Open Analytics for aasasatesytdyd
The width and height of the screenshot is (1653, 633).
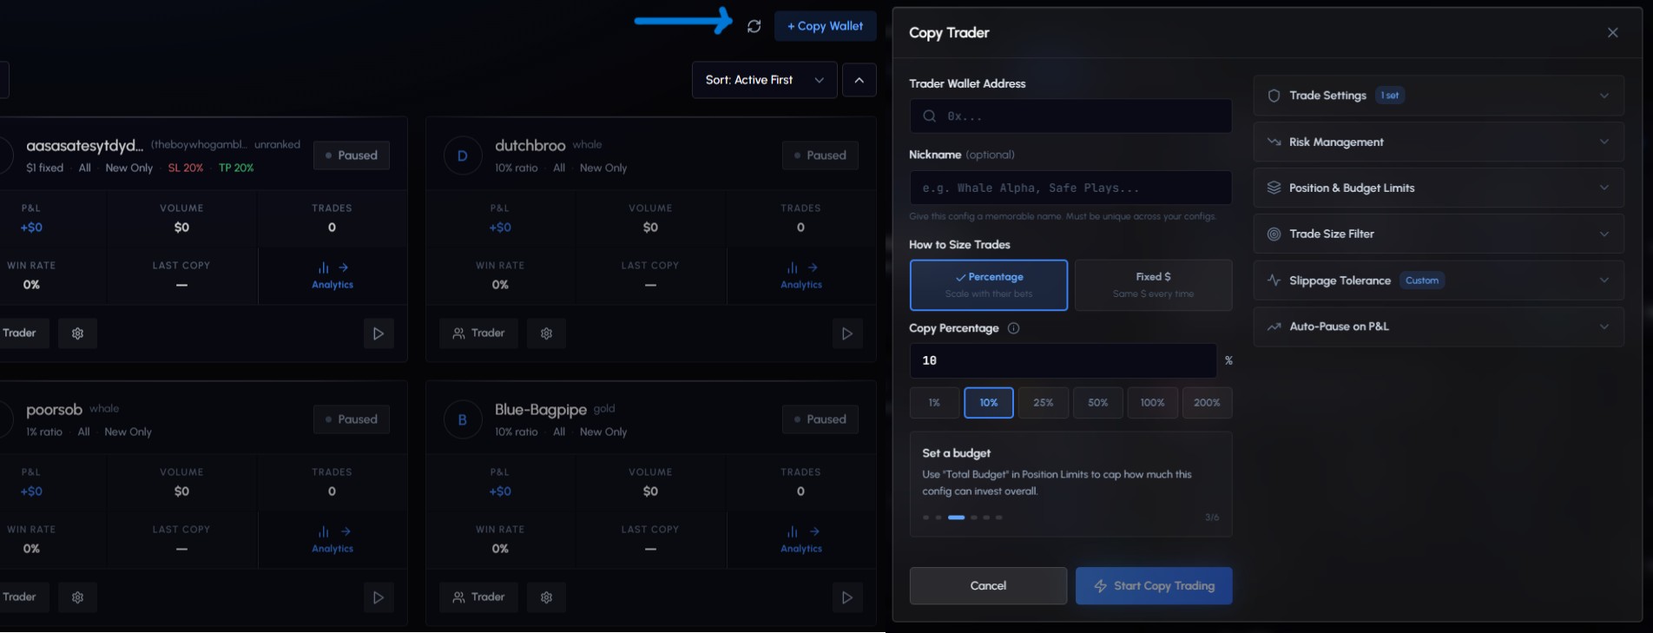tap(333, 276)
